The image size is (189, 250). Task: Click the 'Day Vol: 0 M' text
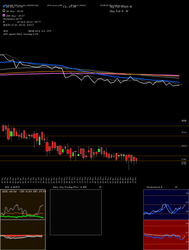point(119,11)
